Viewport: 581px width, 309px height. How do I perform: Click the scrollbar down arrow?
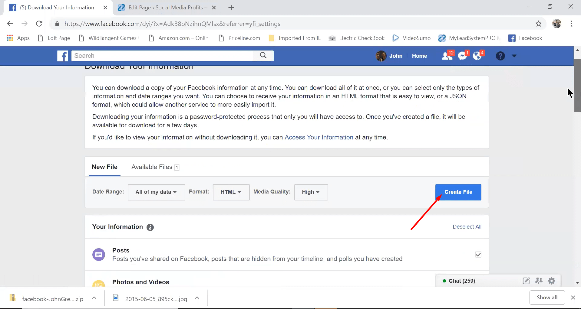point(577,283)
